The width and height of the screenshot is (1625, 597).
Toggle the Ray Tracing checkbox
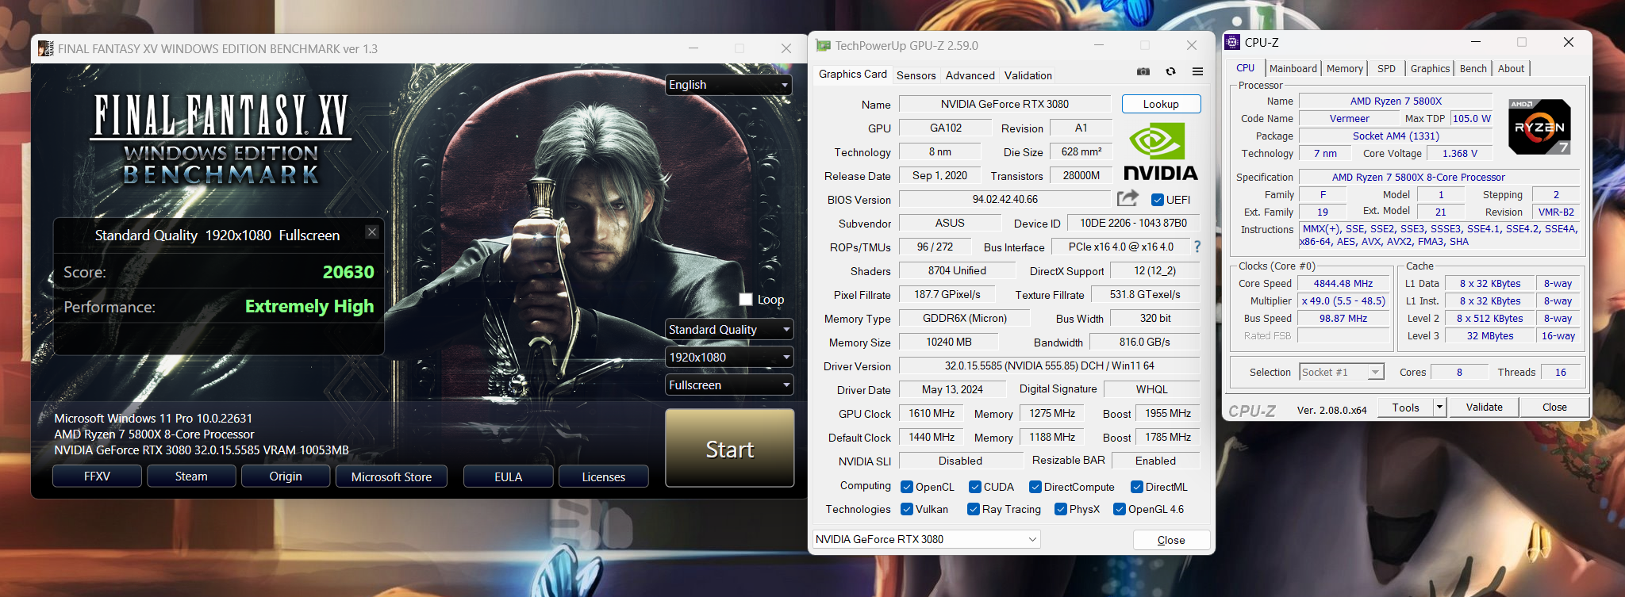[x=974, y=509]
